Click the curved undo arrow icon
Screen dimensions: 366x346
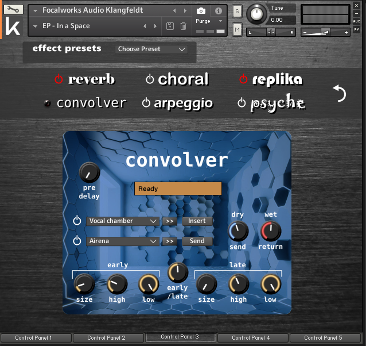click(x=340, y=93)
